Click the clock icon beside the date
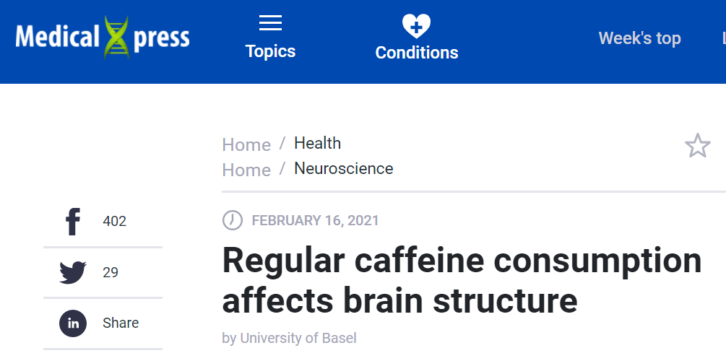726x361 pixels. pos(232,220)
